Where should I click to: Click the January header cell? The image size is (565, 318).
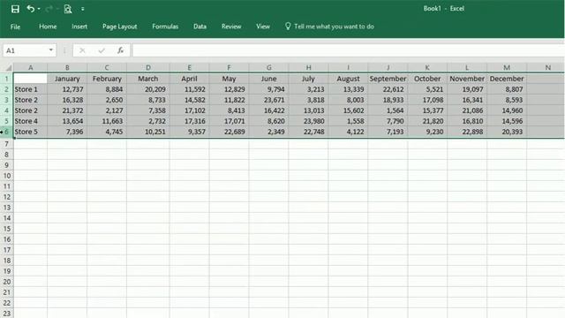tap(67, 79)
